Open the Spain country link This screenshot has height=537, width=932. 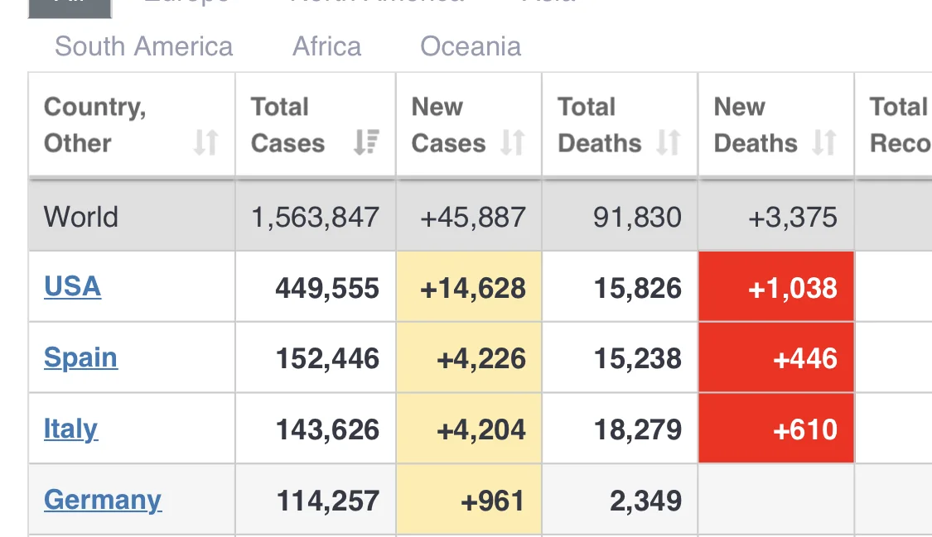click(x=80, y=357)
